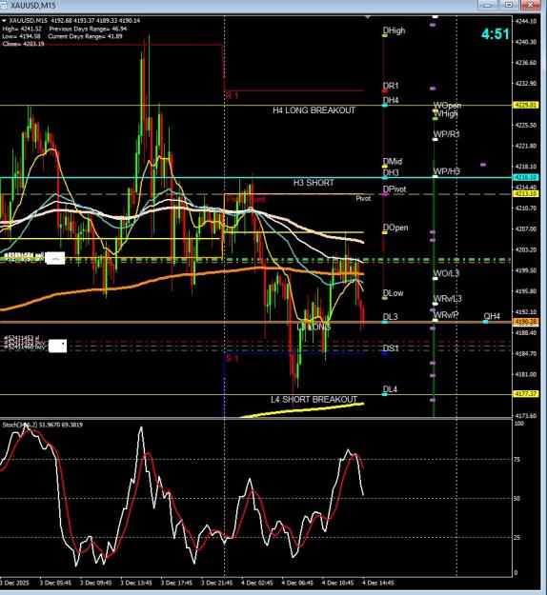The height and width of the screenshot is (595, 547).
Task: Minimize the XAUUSD,M15 chart window
Action: point(488,5)
